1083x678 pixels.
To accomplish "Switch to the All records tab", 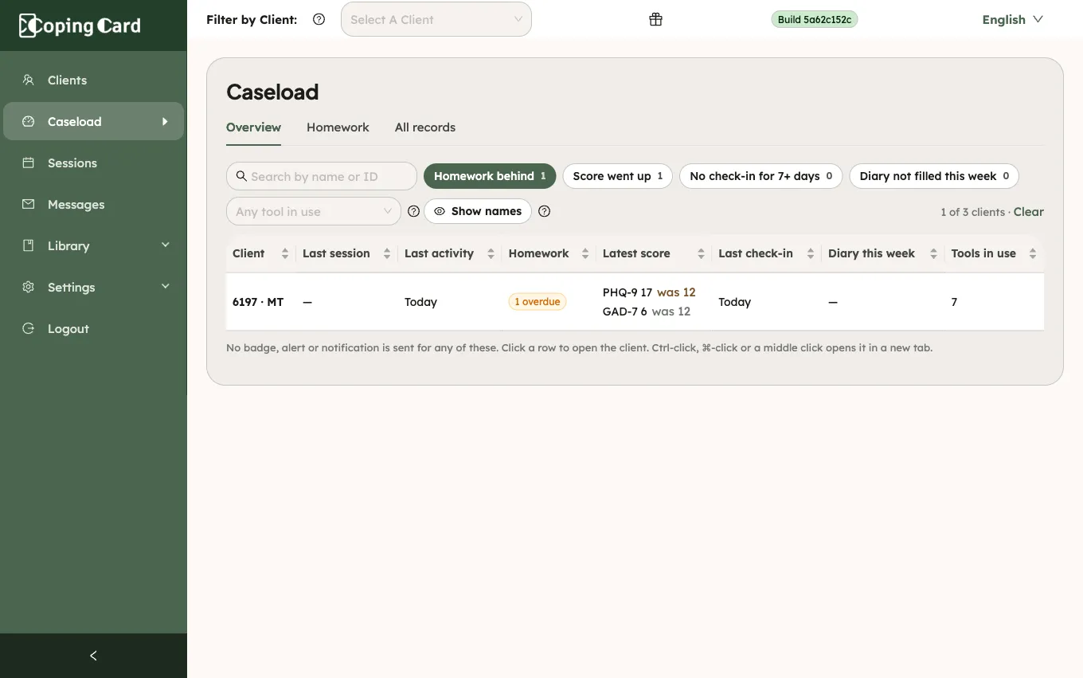I will click(425, 127).
